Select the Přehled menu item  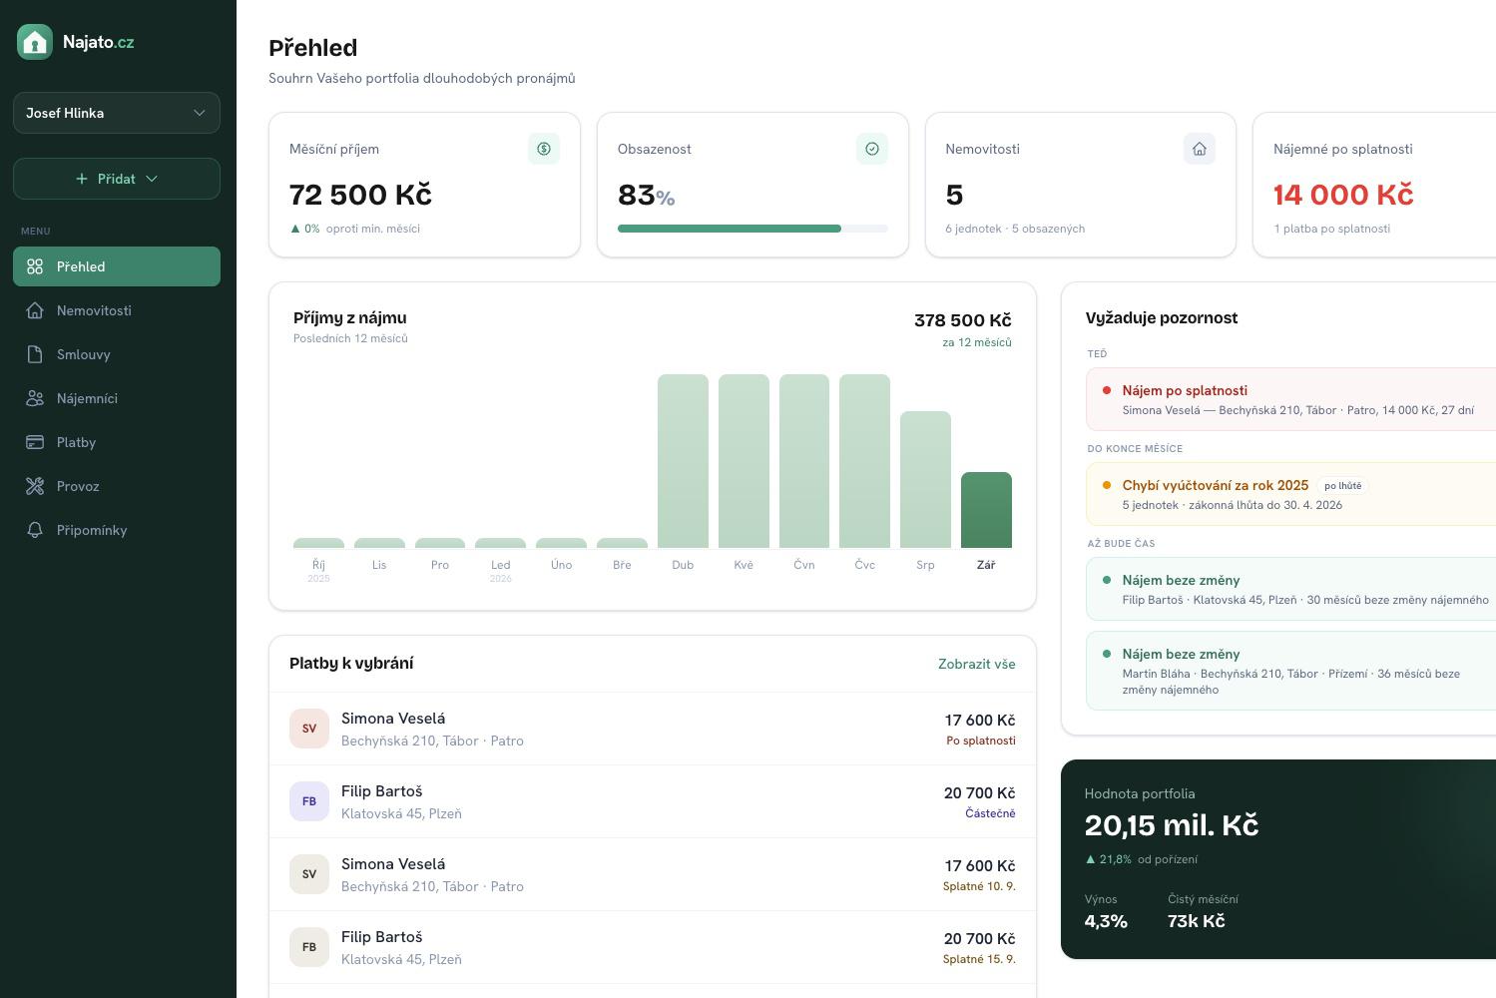(x=117, y=266)
